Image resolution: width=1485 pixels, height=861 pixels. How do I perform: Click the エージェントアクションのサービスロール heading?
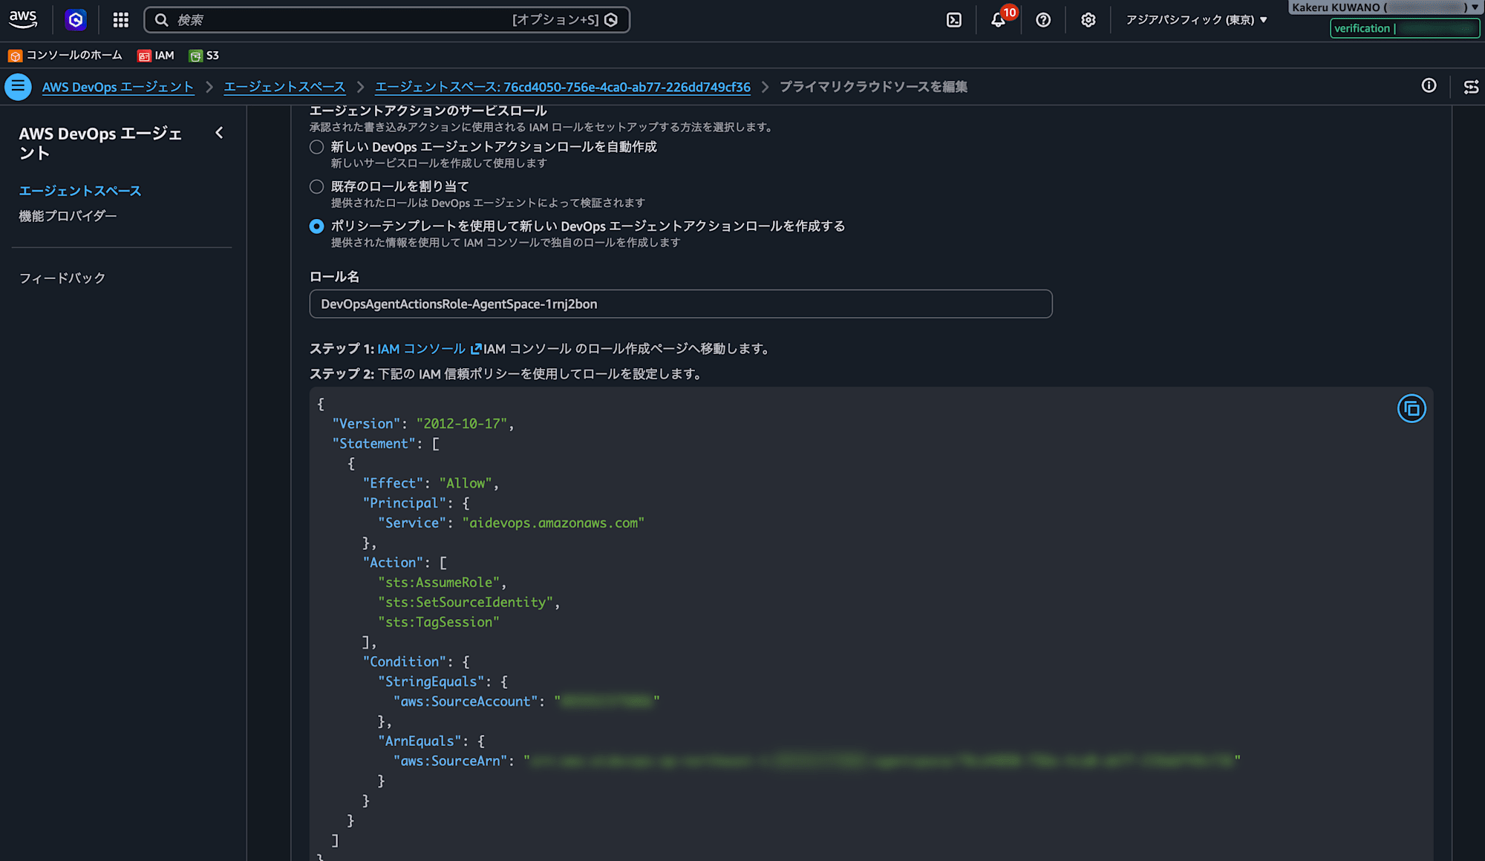pyautogui.click(x=428, y=111)
